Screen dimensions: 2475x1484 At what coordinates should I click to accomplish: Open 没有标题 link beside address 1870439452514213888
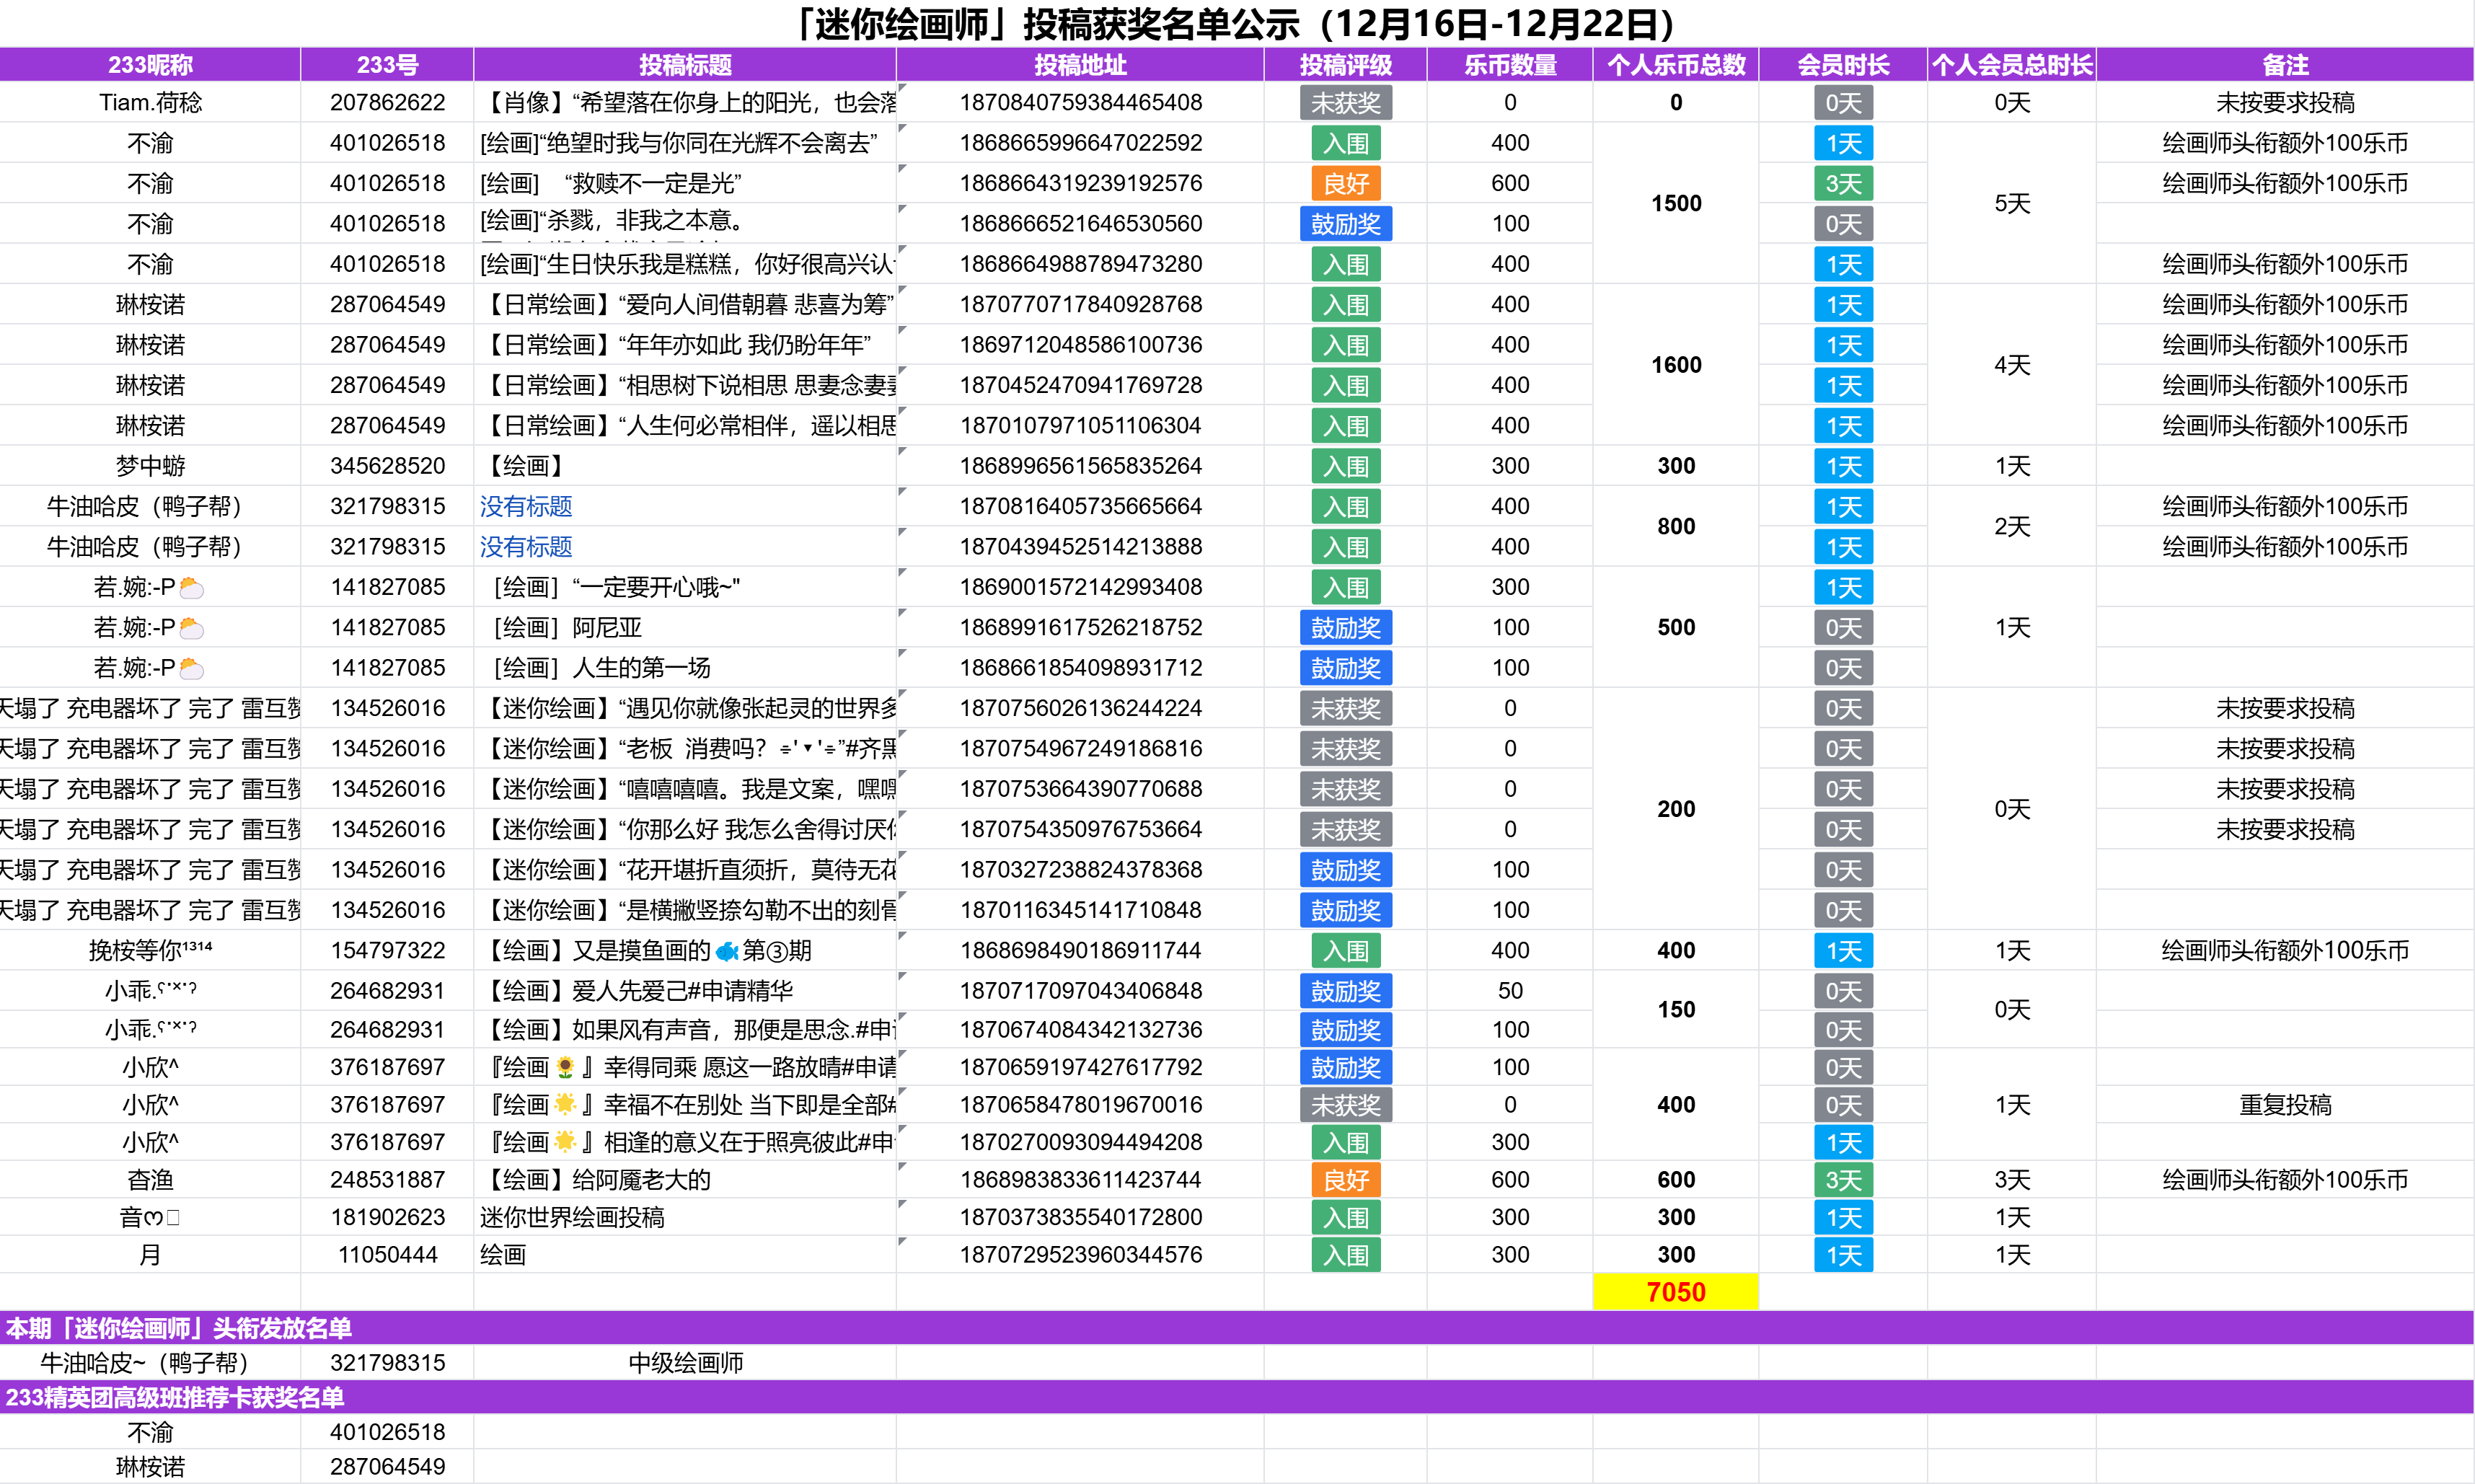tap(526, 547)
